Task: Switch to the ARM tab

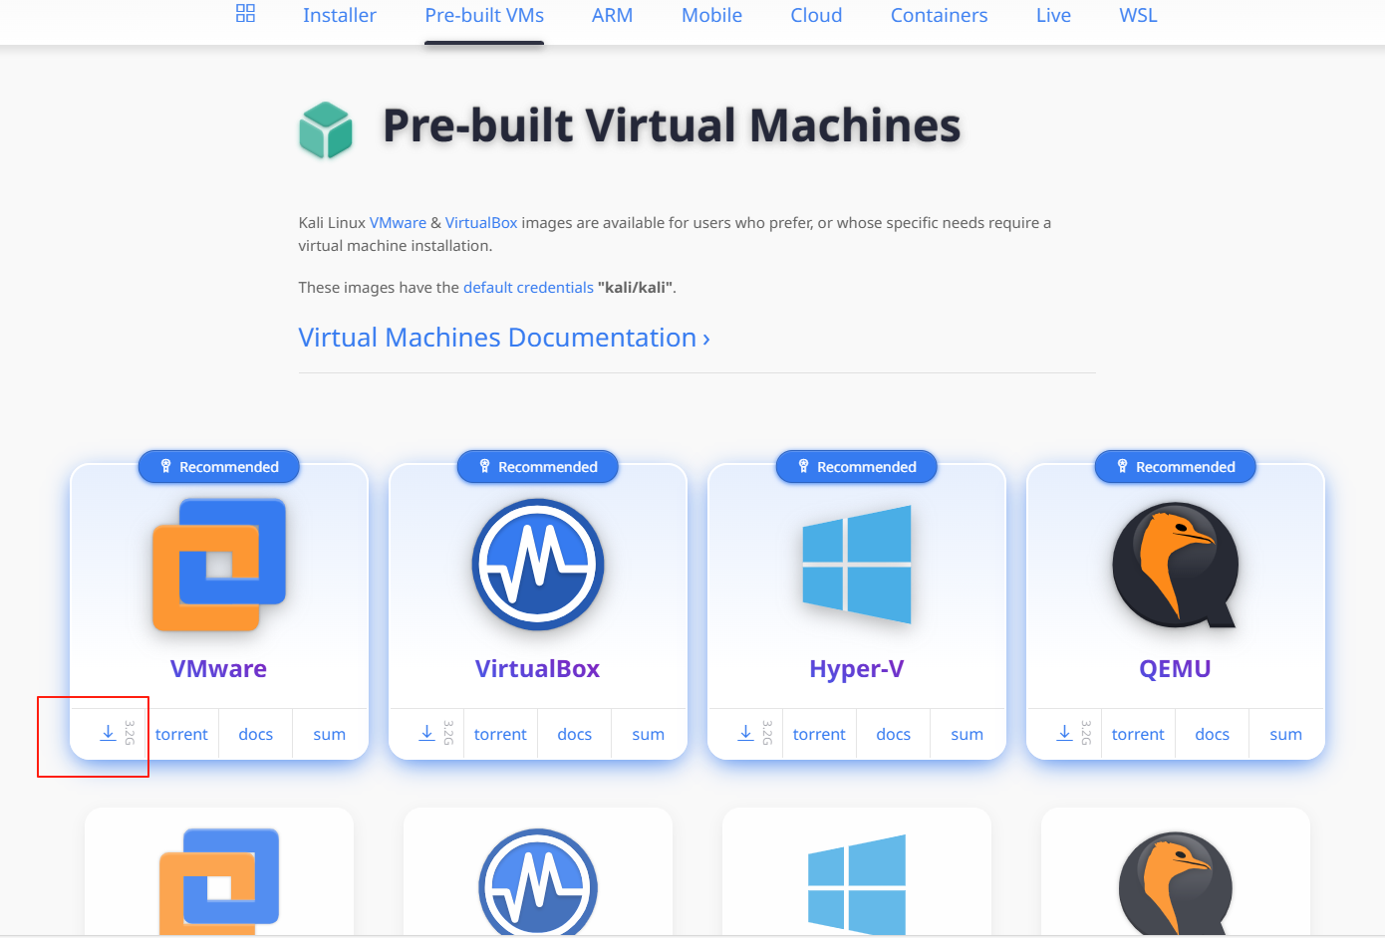Action: click(x=612, y=15)
